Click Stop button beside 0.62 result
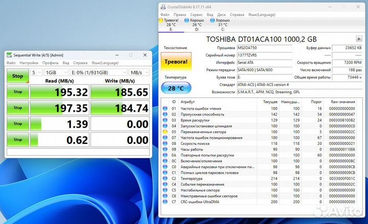The image size is (368, 224). [18, 139]
